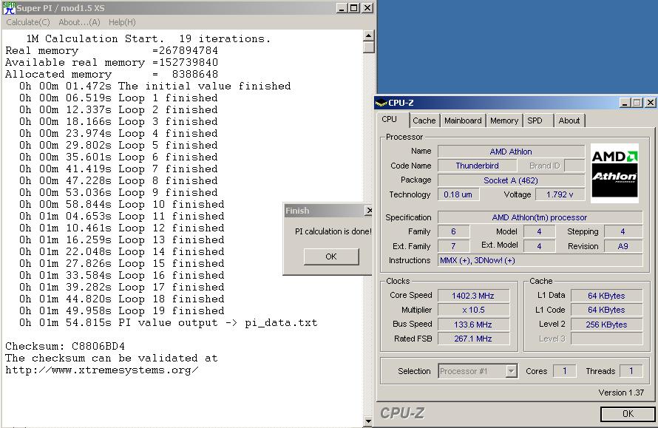Click the 1M Calculation Start line
Screen dimensions: 658x428
click(x=149, y=38)
